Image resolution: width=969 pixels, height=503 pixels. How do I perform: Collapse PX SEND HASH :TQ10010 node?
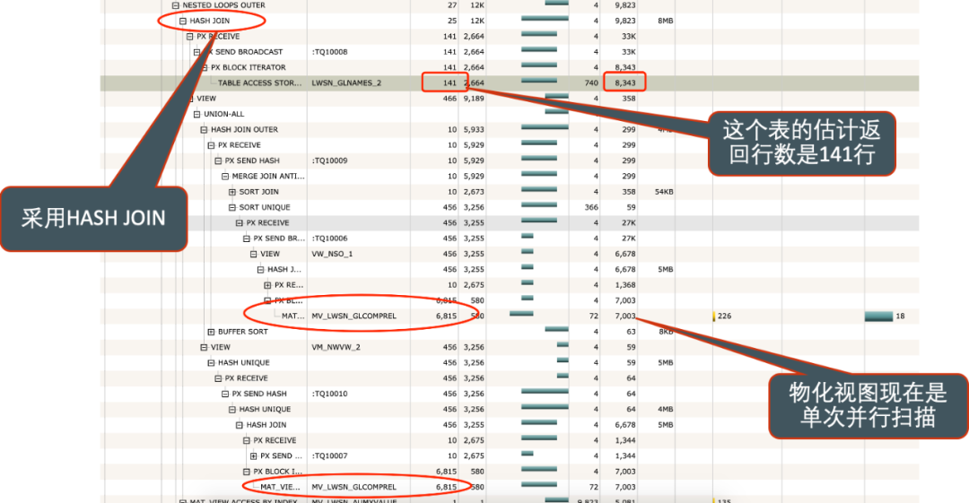tap(225, 394)
